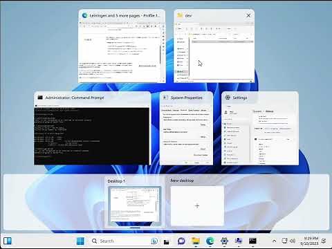
Task: Add a New desktop with the plus tile
Action: coord(197,205)
